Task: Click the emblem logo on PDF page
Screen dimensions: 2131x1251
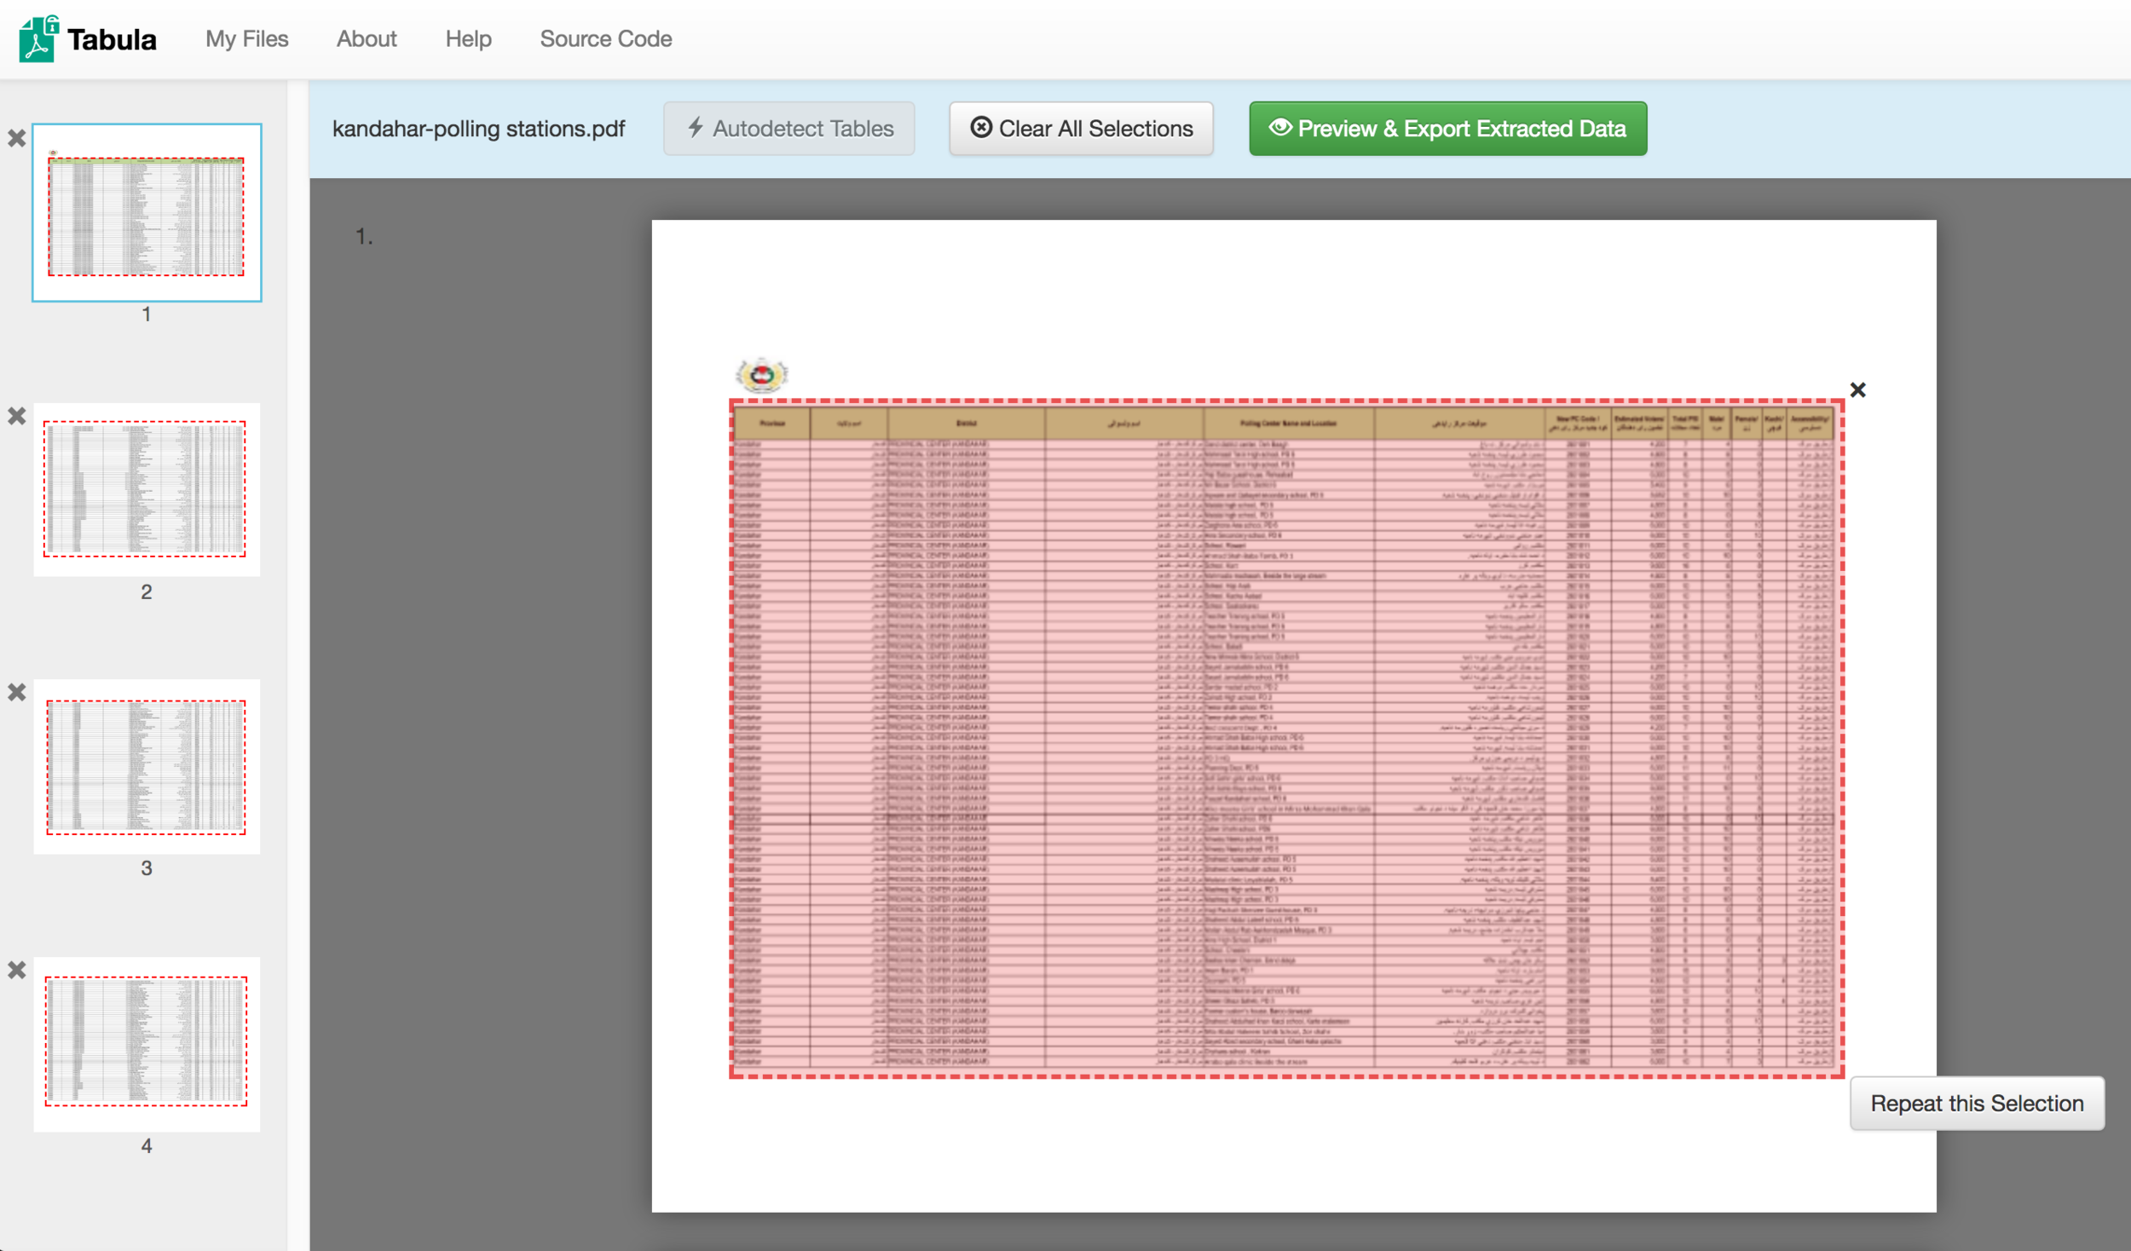Action: [x=761, y=375]
